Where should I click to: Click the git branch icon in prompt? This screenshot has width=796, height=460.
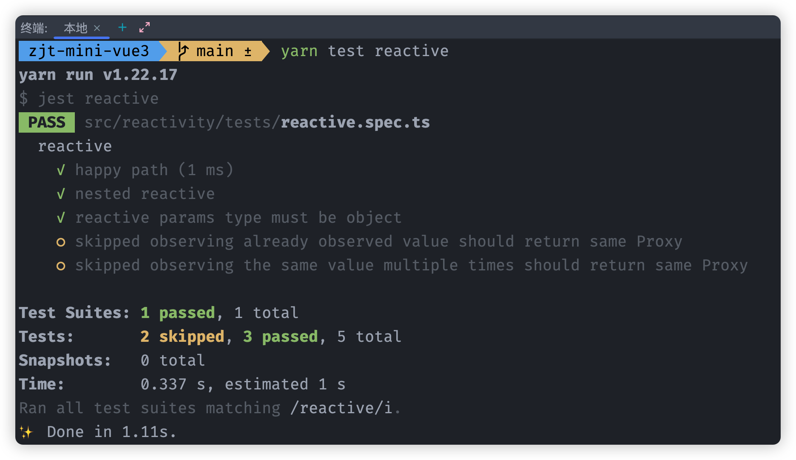183,51
